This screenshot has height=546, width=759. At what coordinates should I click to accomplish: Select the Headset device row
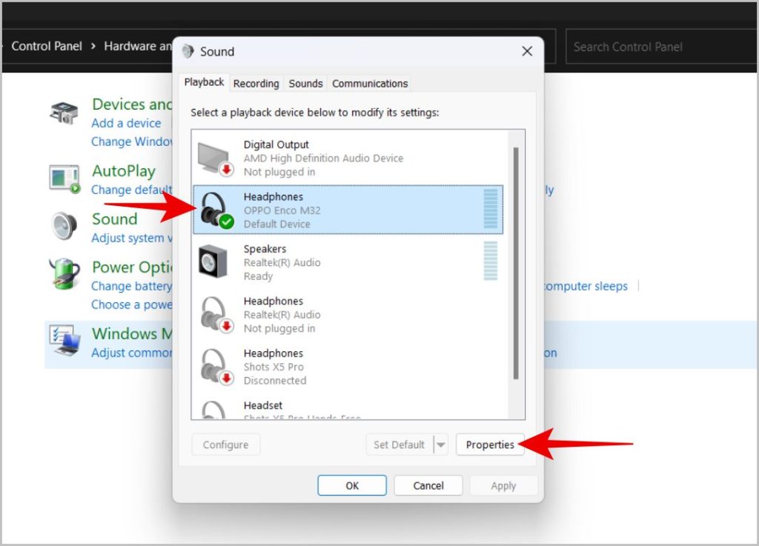[x=348, y=408]
